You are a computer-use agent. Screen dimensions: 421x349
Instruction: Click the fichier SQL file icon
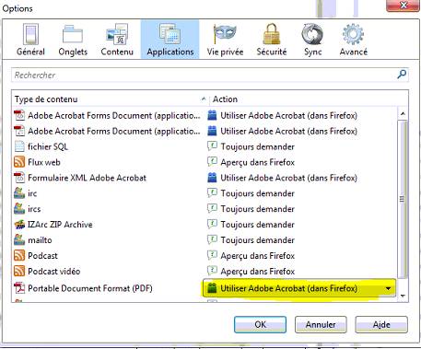[19, 146]
